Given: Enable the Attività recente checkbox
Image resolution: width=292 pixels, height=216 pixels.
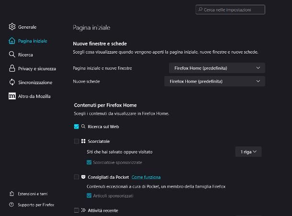Looking at the screenshot, I should pyautogui.click(x=77, y=210).
